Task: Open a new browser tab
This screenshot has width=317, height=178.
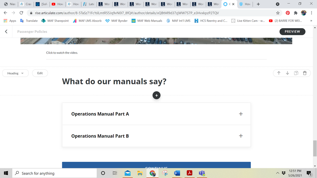Action: [258, 4]
